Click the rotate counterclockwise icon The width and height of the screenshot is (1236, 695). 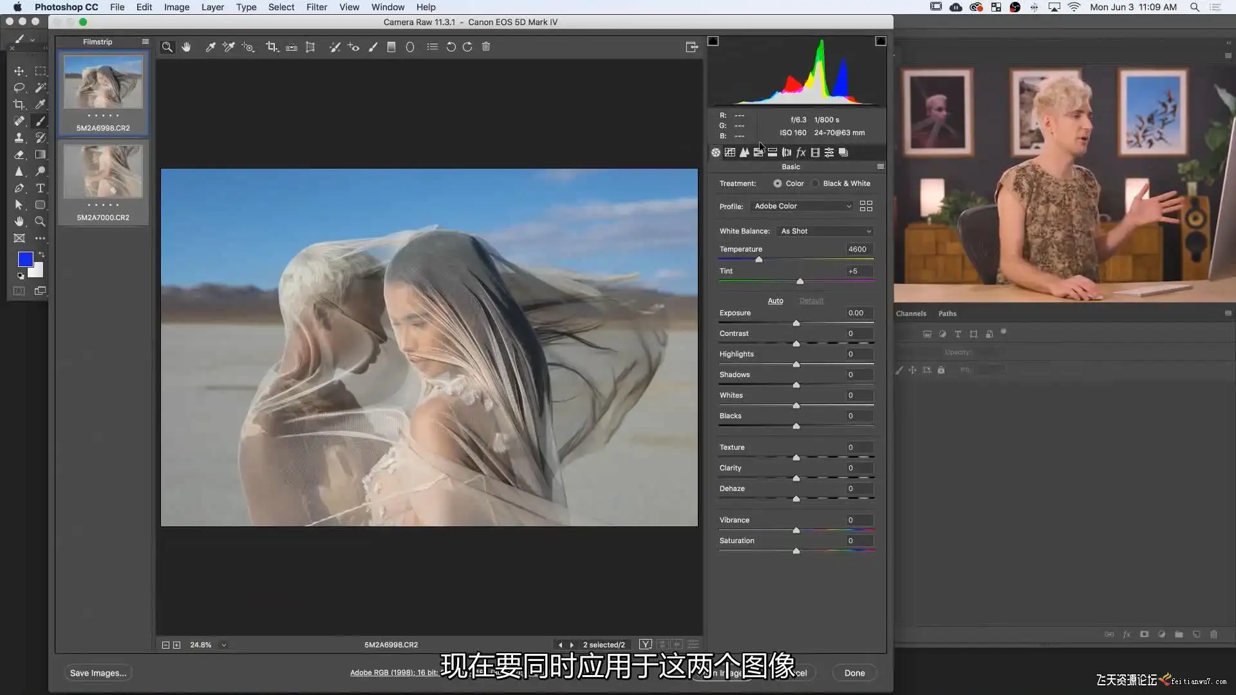pyautogui.click(x=451, y=47)
